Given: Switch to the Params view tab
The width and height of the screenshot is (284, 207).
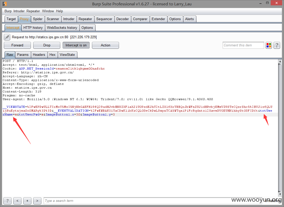Looking at the screenshot, I should 23,55.
